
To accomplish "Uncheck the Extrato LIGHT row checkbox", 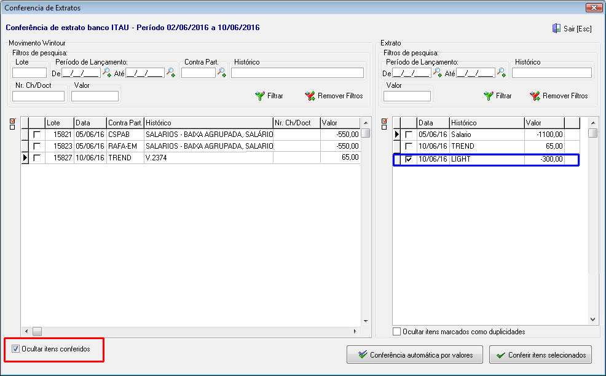I will point(409,159).
